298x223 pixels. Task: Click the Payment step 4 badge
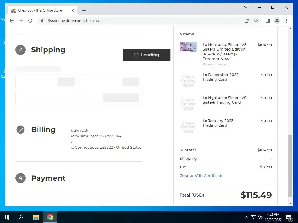tap(20, 178)
